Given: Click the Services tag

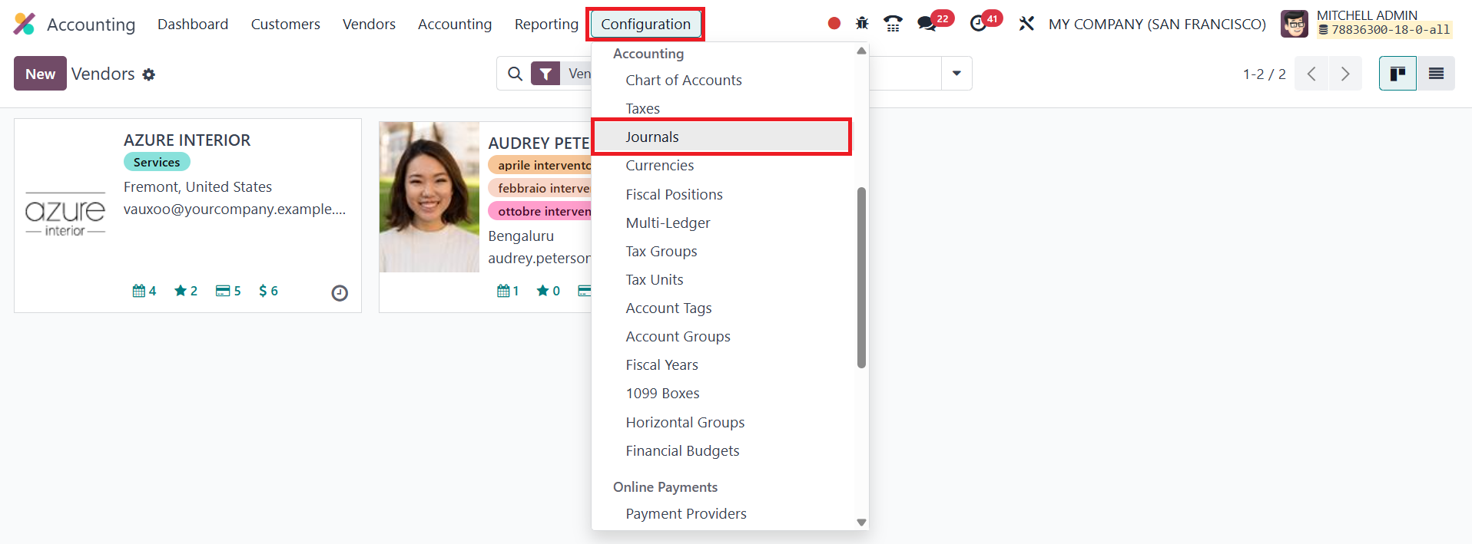Looking at the screenshot, I should 157,162.
